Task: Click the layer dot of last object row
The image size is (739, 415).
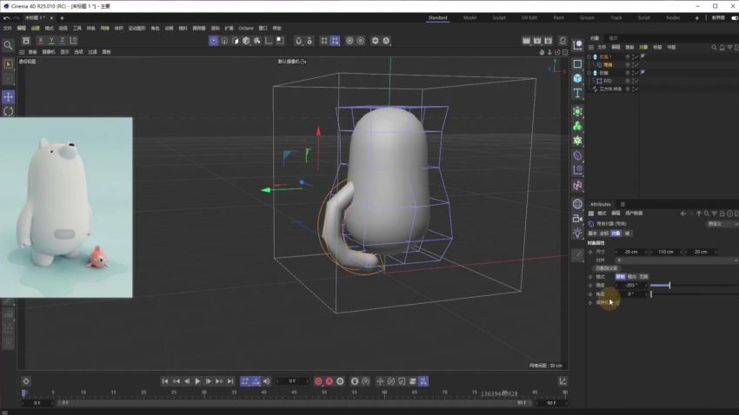Action: click(628, 89)
